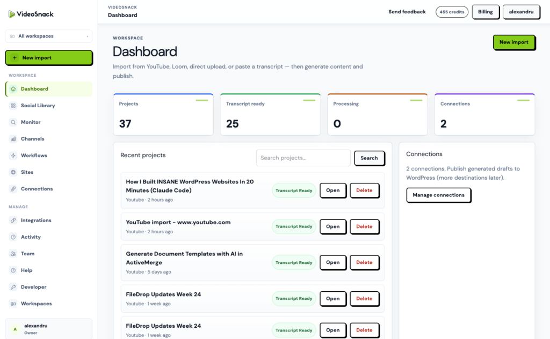
Task: Click the 'Recent projects' heading
Action: pos(143,155)
